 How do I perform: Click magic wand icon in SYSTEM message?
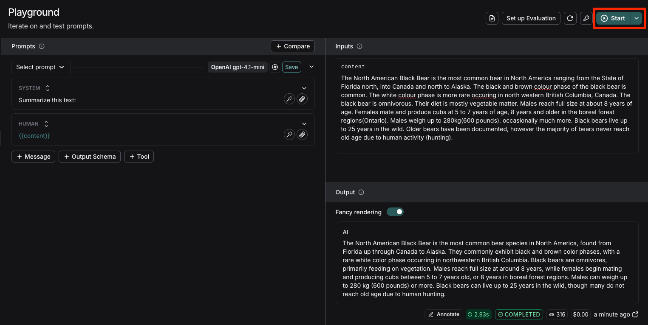[289, 99]
